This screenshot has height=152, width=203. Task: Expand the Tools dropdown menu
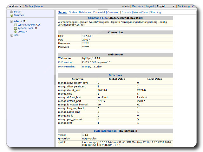(29, 6)
